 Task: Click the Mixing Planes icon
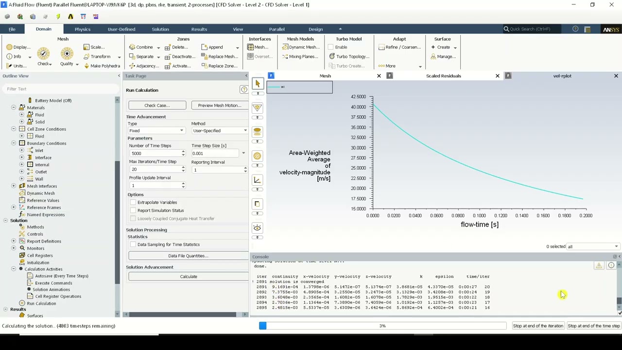pos(285,56)
